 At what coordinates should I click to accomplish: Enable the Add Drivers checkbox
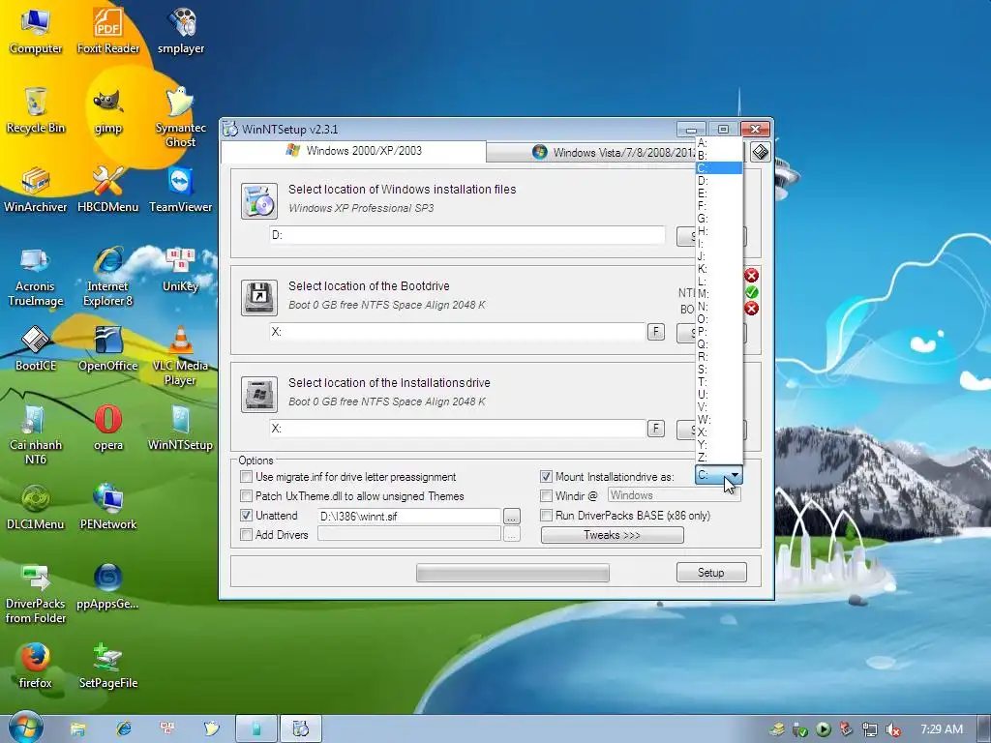coord(247,534)
